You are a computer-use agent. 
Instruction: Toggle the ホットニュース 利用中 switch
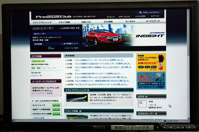click(x=56, y=105)
